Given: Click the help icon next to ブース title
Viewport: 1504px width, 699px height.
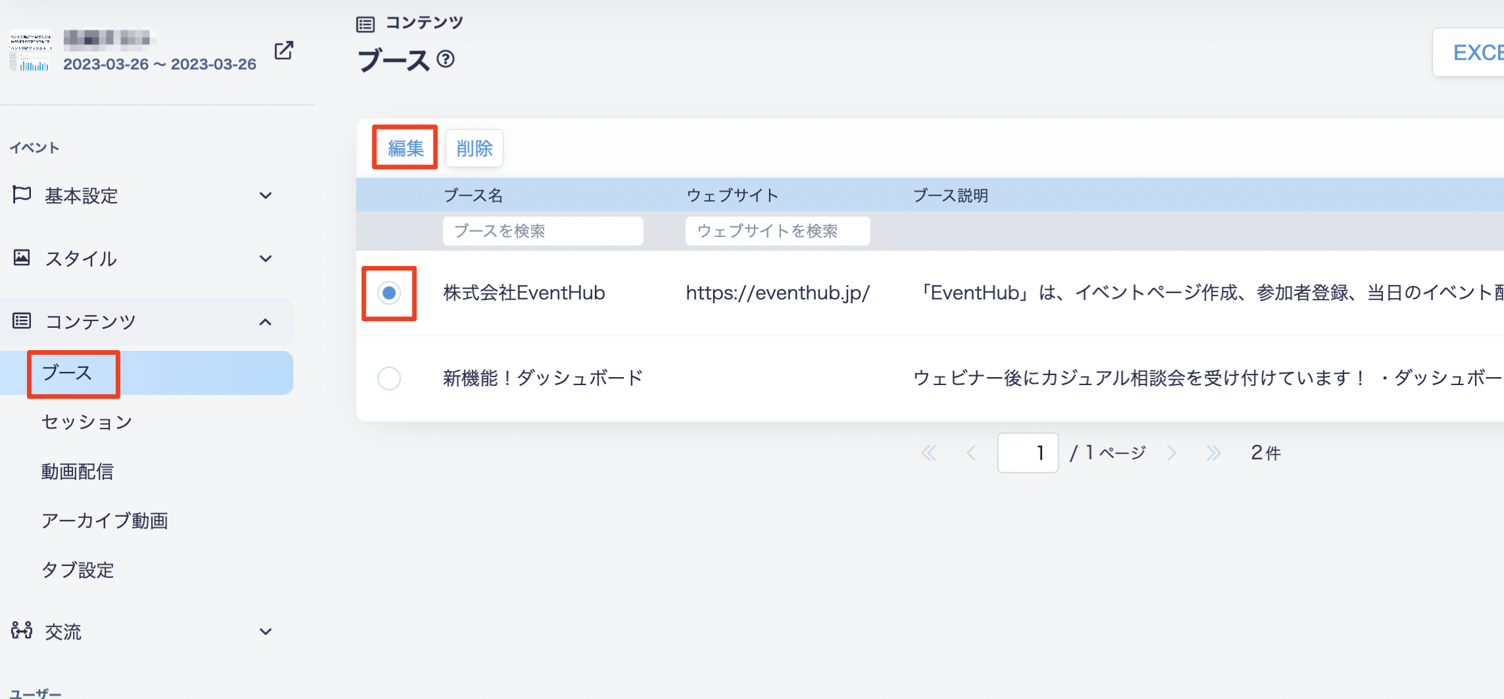Looking at the screenshot, I should [445, 59].
